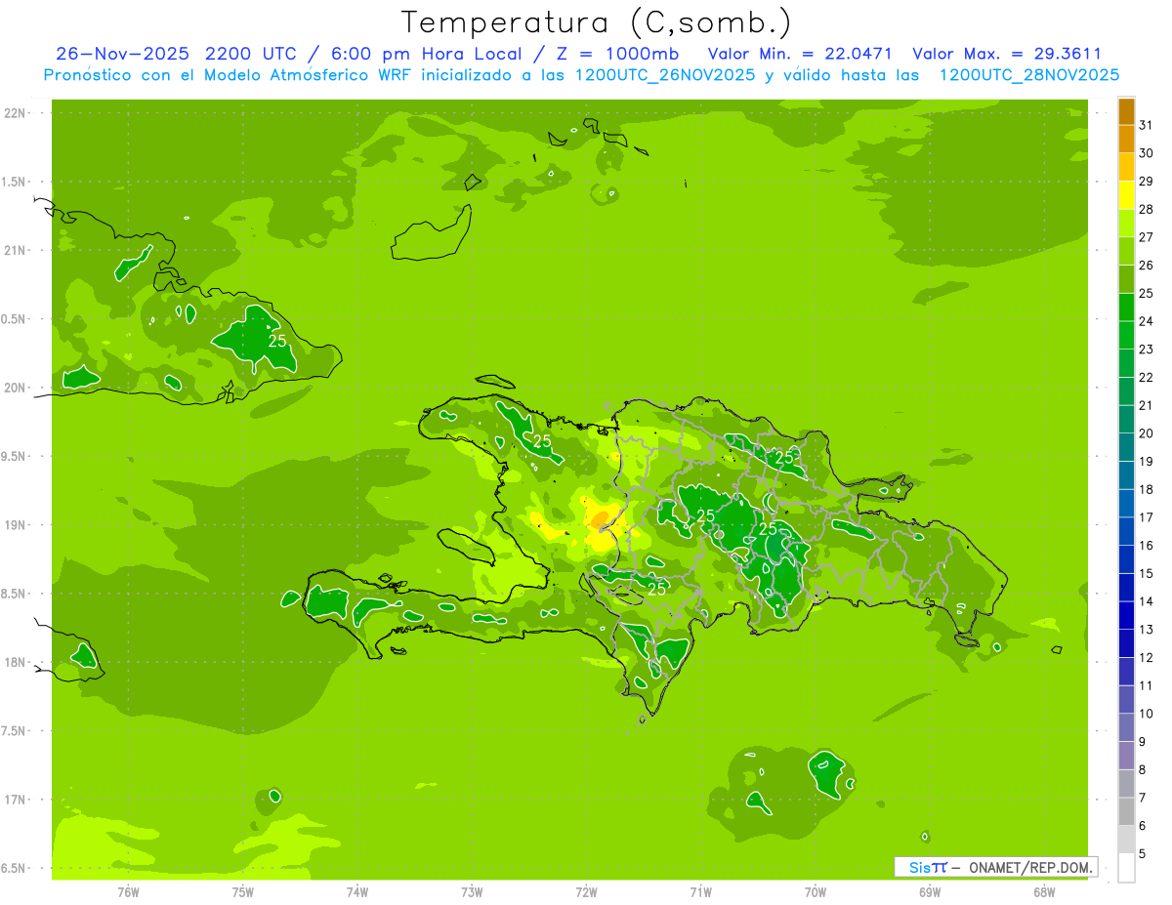Click the '20N' latitude label
Screen dimensions: 1172x905
click(x=15, y=388)
